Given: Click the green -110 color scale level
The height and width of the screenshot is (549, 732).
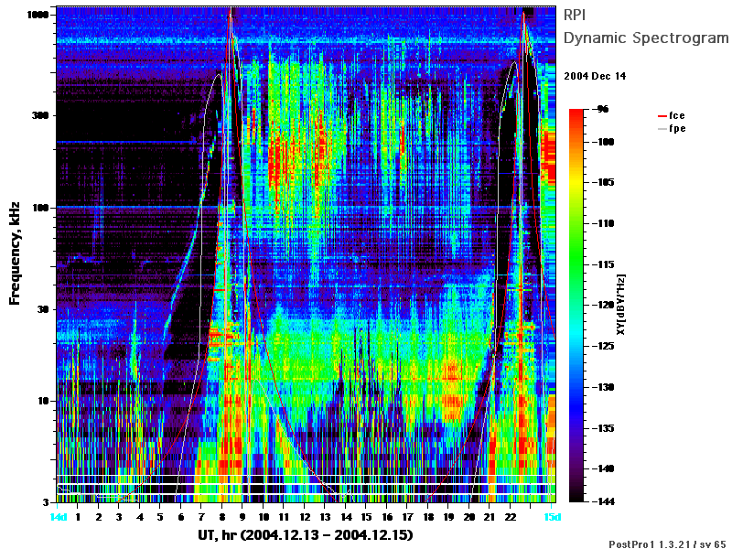Looking at the screenshot, I should 576,223.
